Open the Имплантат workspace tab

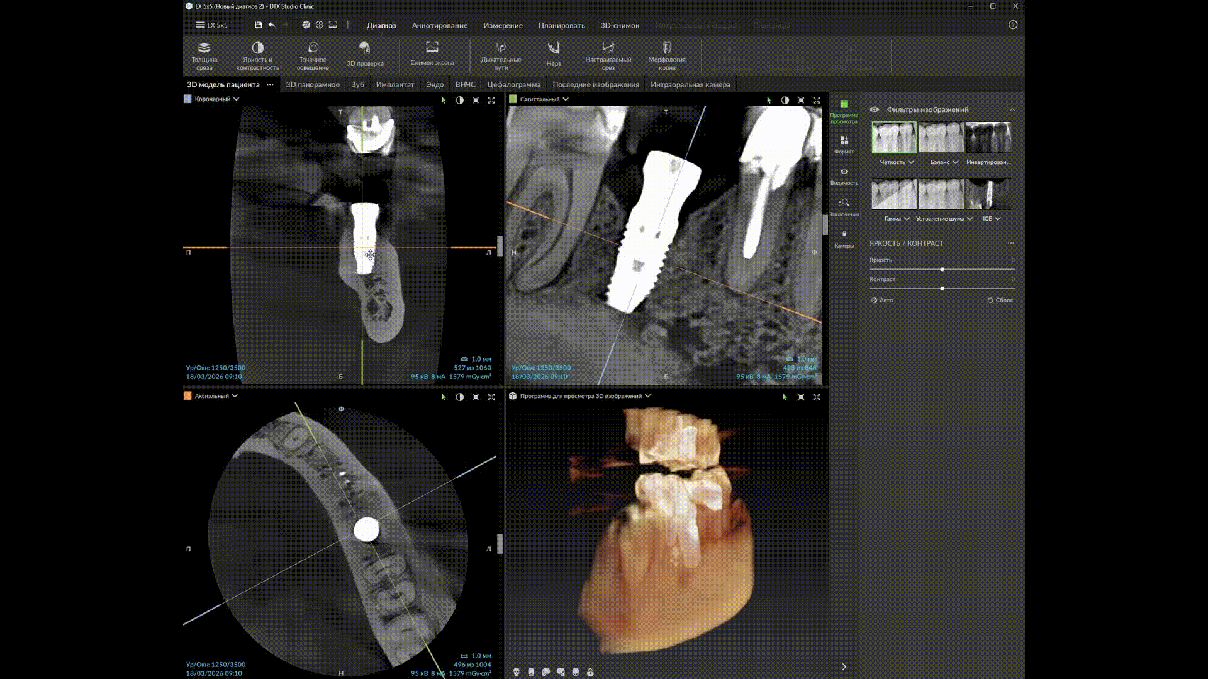click(395, 84)
